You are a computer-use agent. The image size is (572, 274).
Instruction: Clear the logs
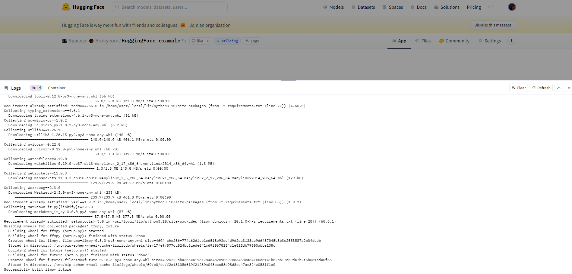point(519,88)
